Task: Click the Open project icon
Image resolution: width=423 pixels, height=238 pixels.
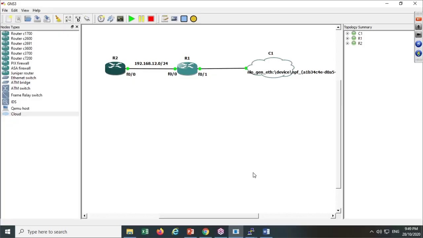Action: click(28, 19)
